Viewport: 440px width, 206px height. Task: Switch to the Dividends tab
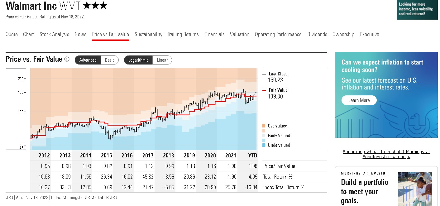point(317,34)
